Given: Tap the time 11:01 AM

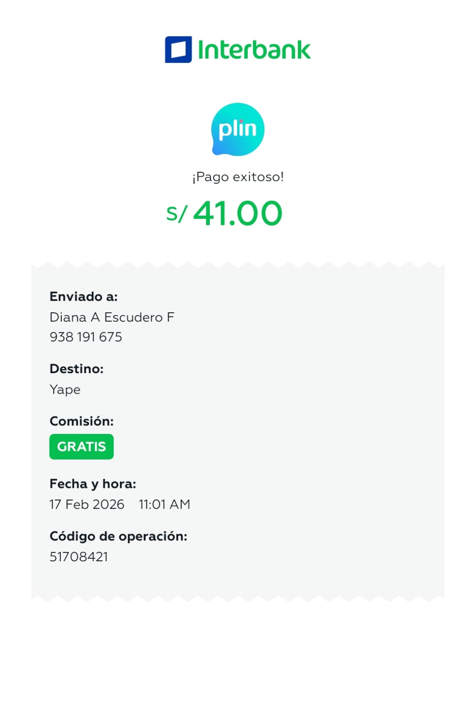Looking at the screenshot, I should point(164,505).
